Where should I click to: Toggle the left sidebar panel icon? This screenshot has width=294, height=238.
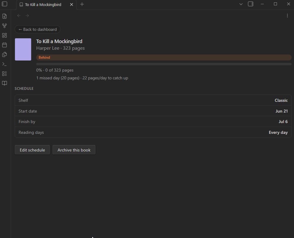pos(4,4)
